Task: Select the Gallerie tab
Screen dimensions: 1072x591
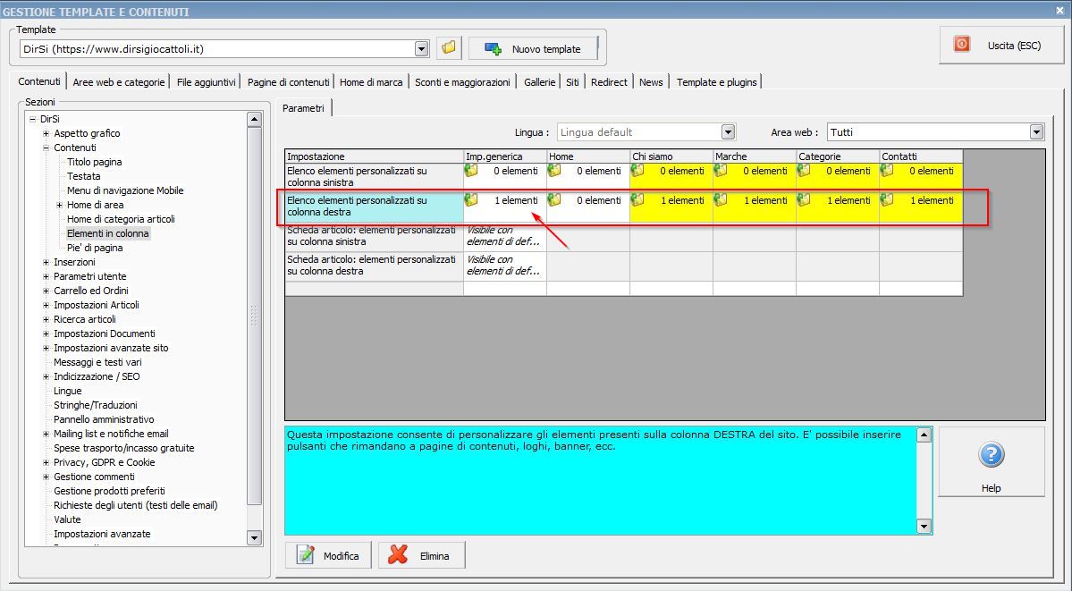Action: (539, 82)
